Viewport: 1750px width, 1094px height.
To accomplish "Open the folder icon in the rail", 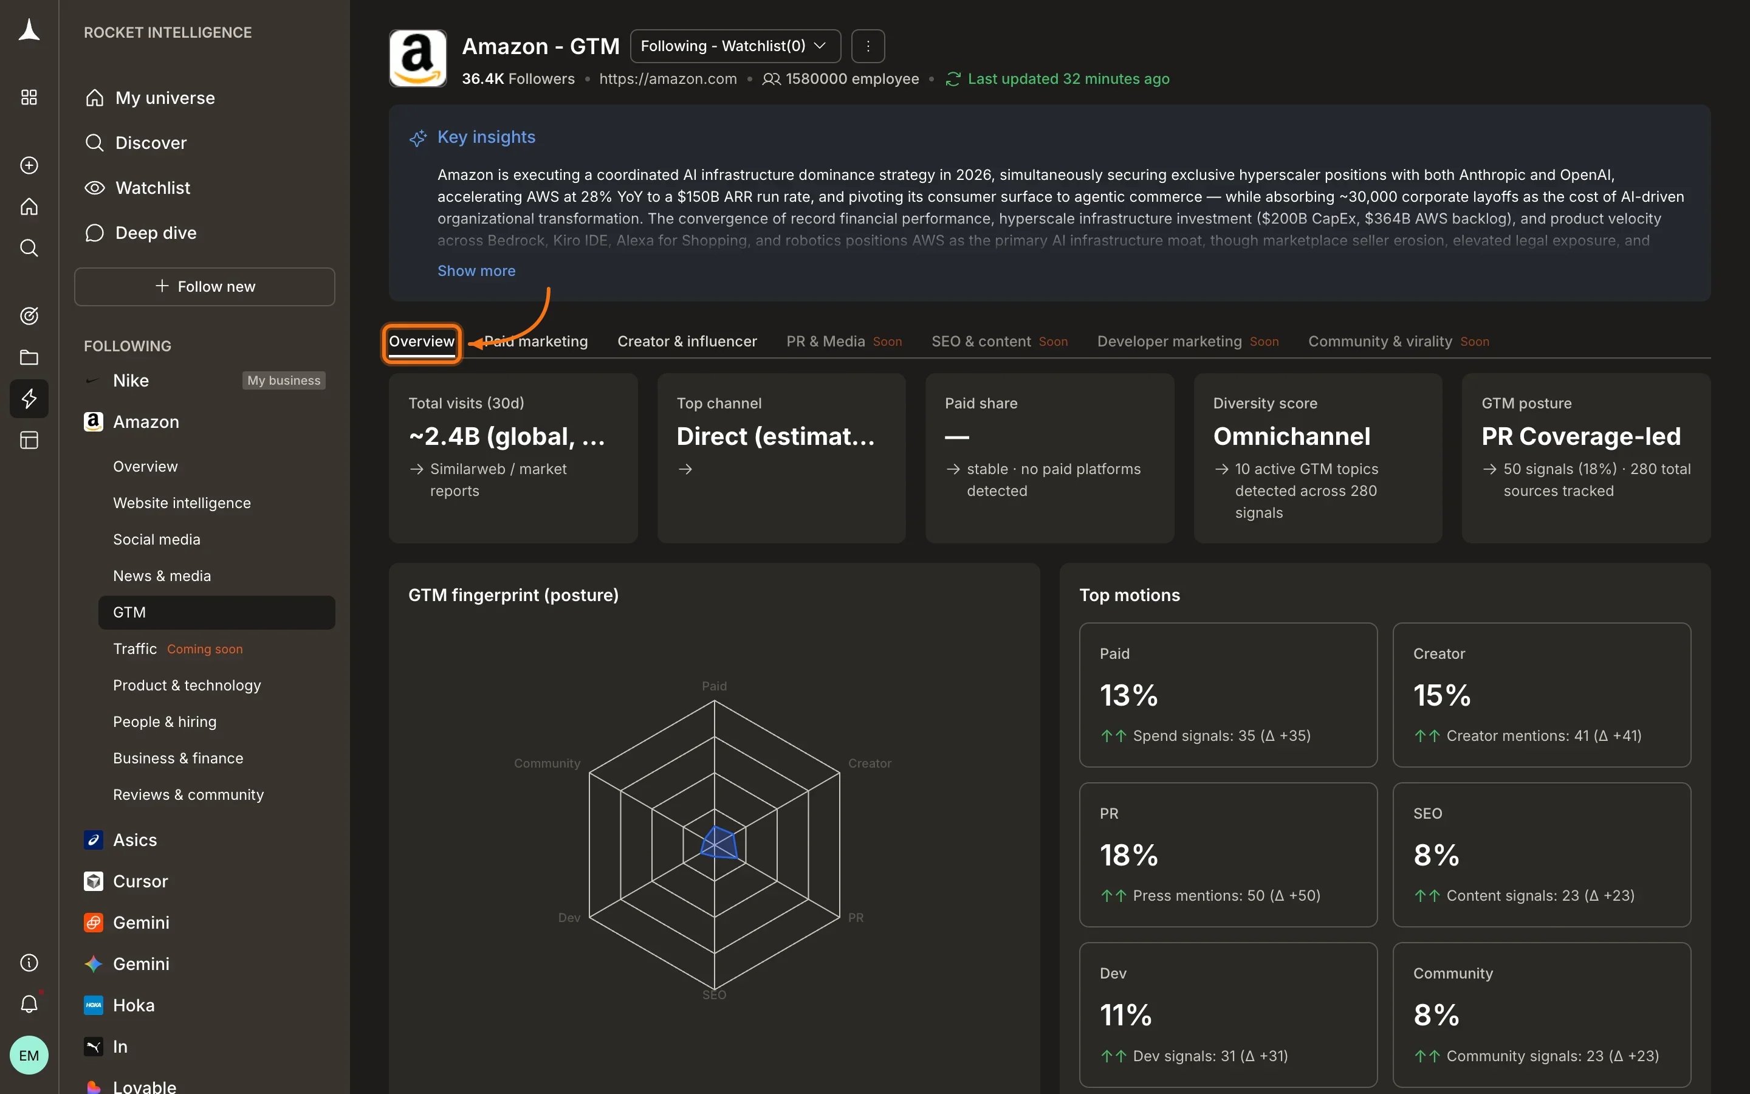I will coord(29,357).
